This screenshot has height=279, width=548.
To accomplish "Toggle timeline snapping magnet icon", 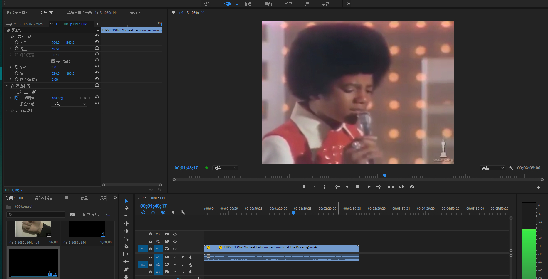I will coord(153,212).
